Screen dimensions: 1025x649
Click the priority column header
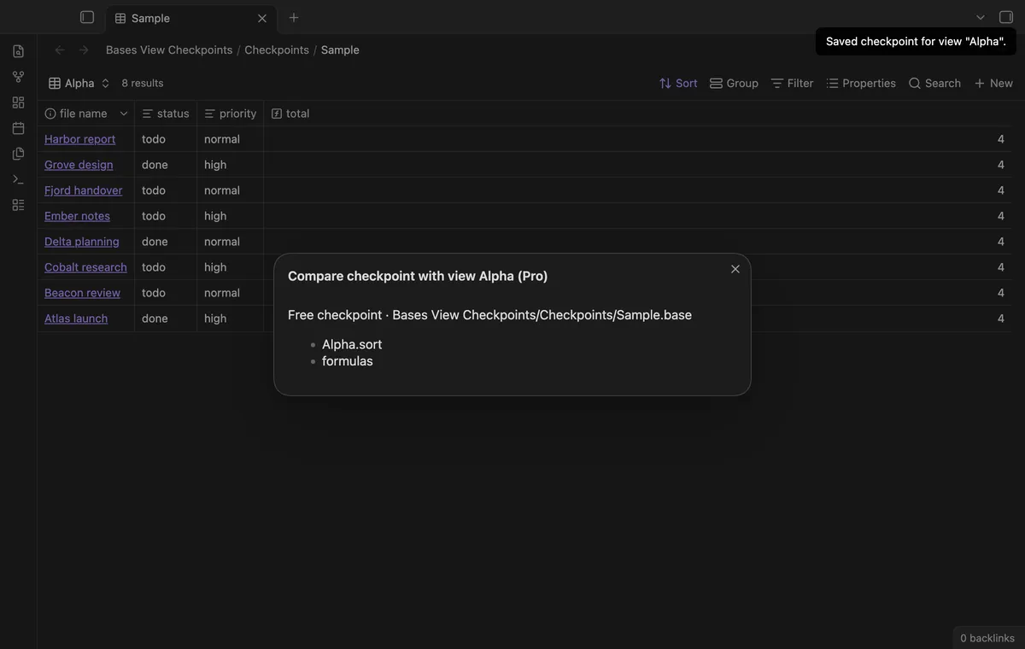(x=231, y=114)
